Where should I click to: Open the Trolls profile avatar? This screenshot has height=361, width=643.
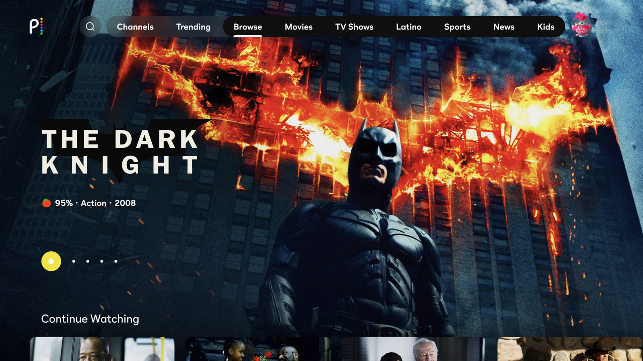click(x=581, y=25)
